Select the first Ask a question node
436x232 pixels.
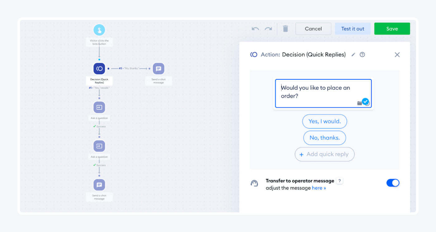pyautogui.click(x=99, y=107)
